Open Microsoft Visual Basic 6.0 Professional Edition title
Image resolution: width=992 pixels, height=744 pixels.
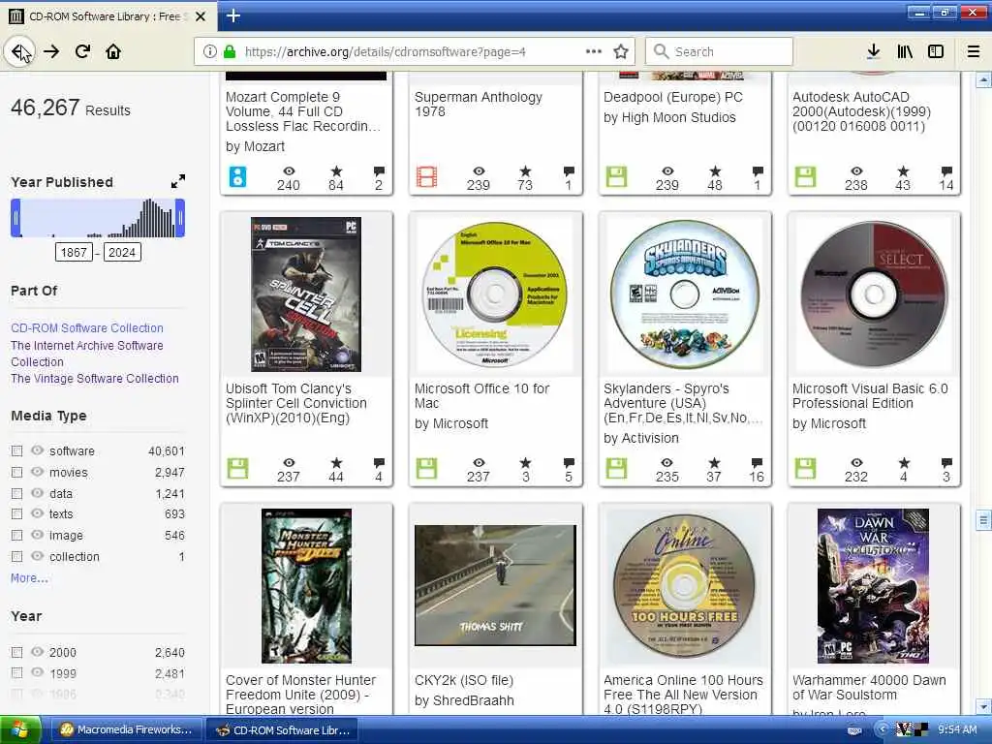coord(870,396)
